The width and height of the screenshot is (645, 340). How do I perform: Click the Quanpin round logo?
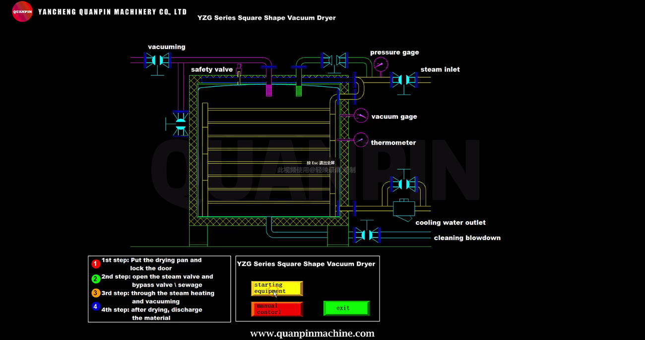click(22, 11)
